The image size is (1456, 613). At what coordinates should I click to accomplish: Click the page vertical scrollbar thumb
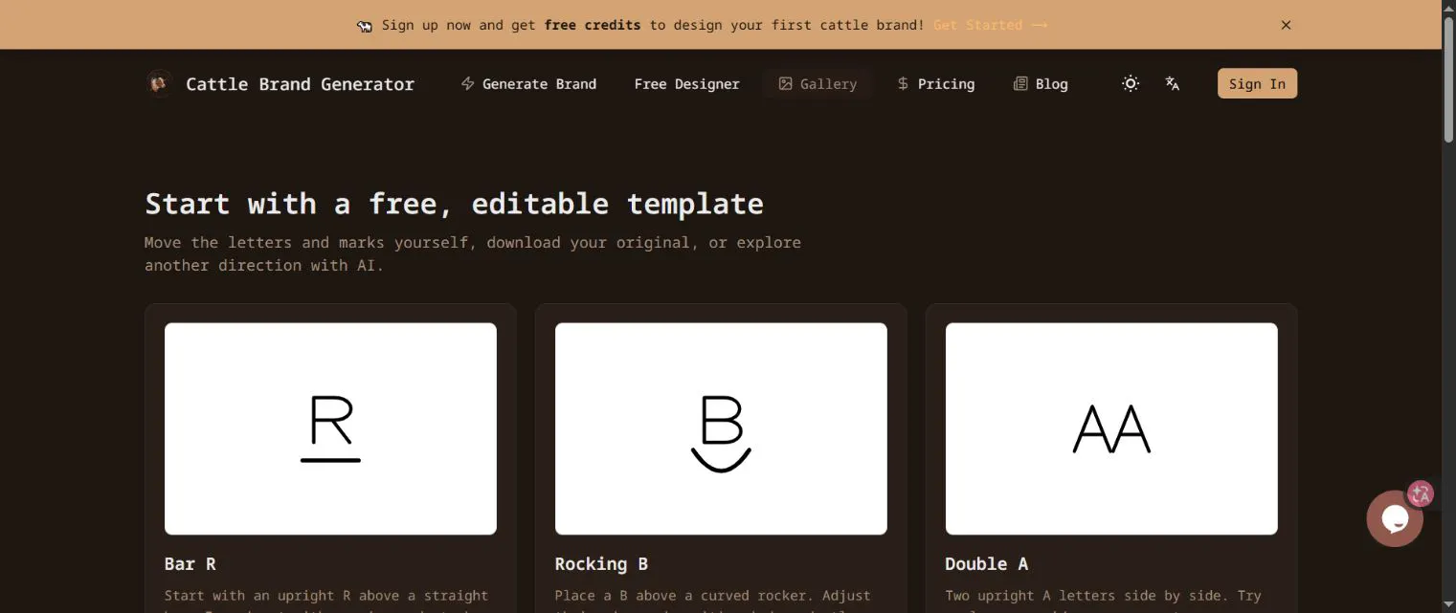click(x=1448, y=78)
